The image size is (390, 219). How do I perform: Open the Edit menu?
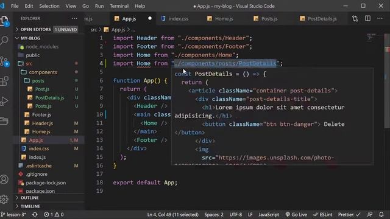click(29, 6)
